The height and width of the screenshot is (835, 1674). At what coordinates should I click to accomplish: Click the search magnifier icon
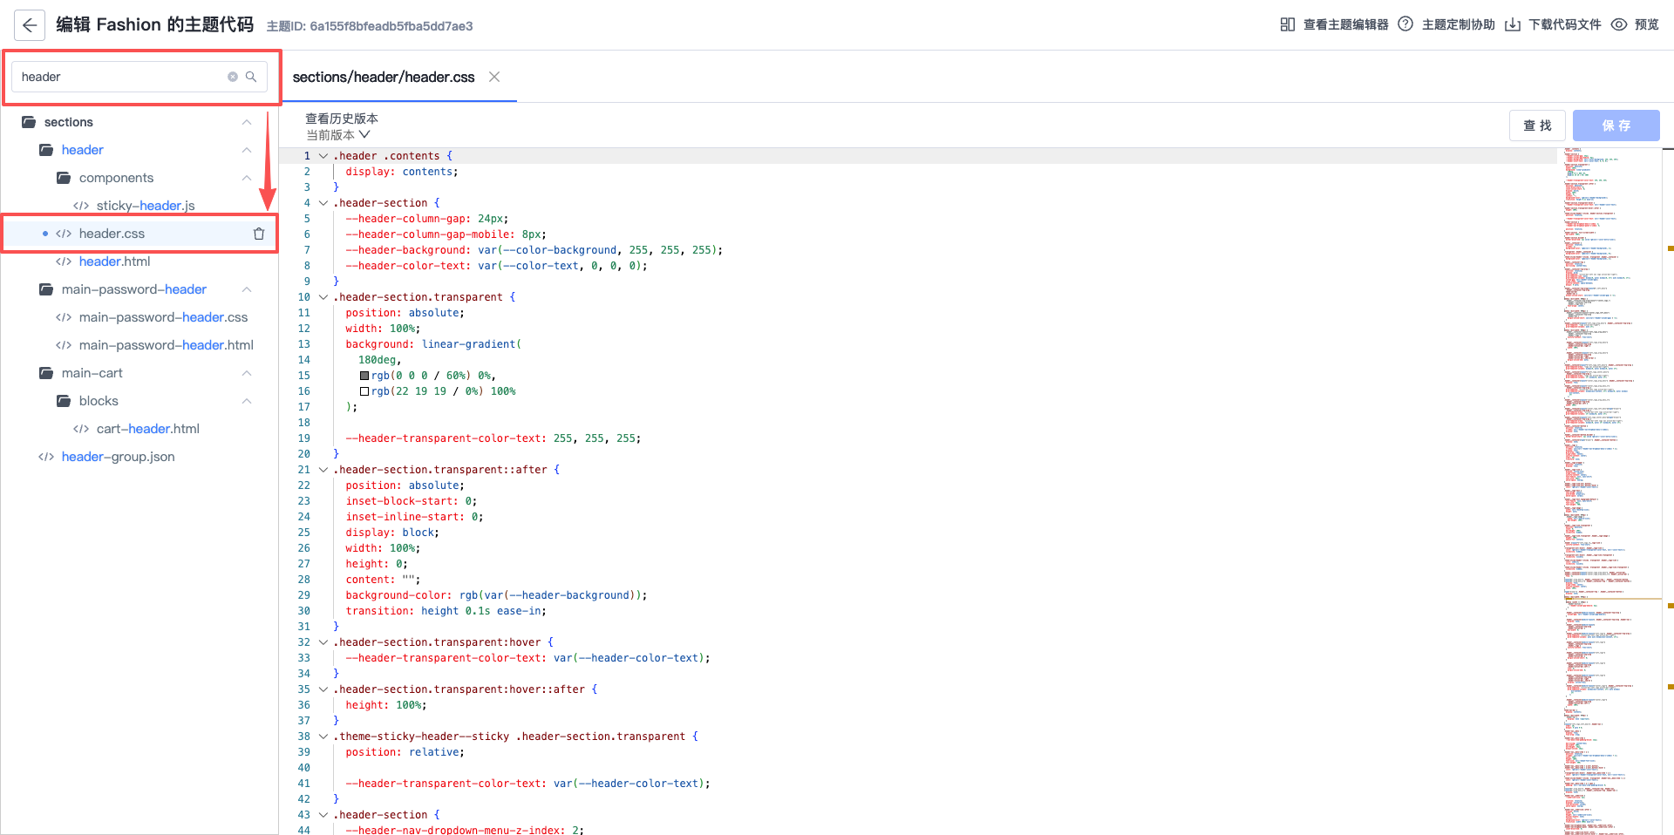click(x=251, y=77)
